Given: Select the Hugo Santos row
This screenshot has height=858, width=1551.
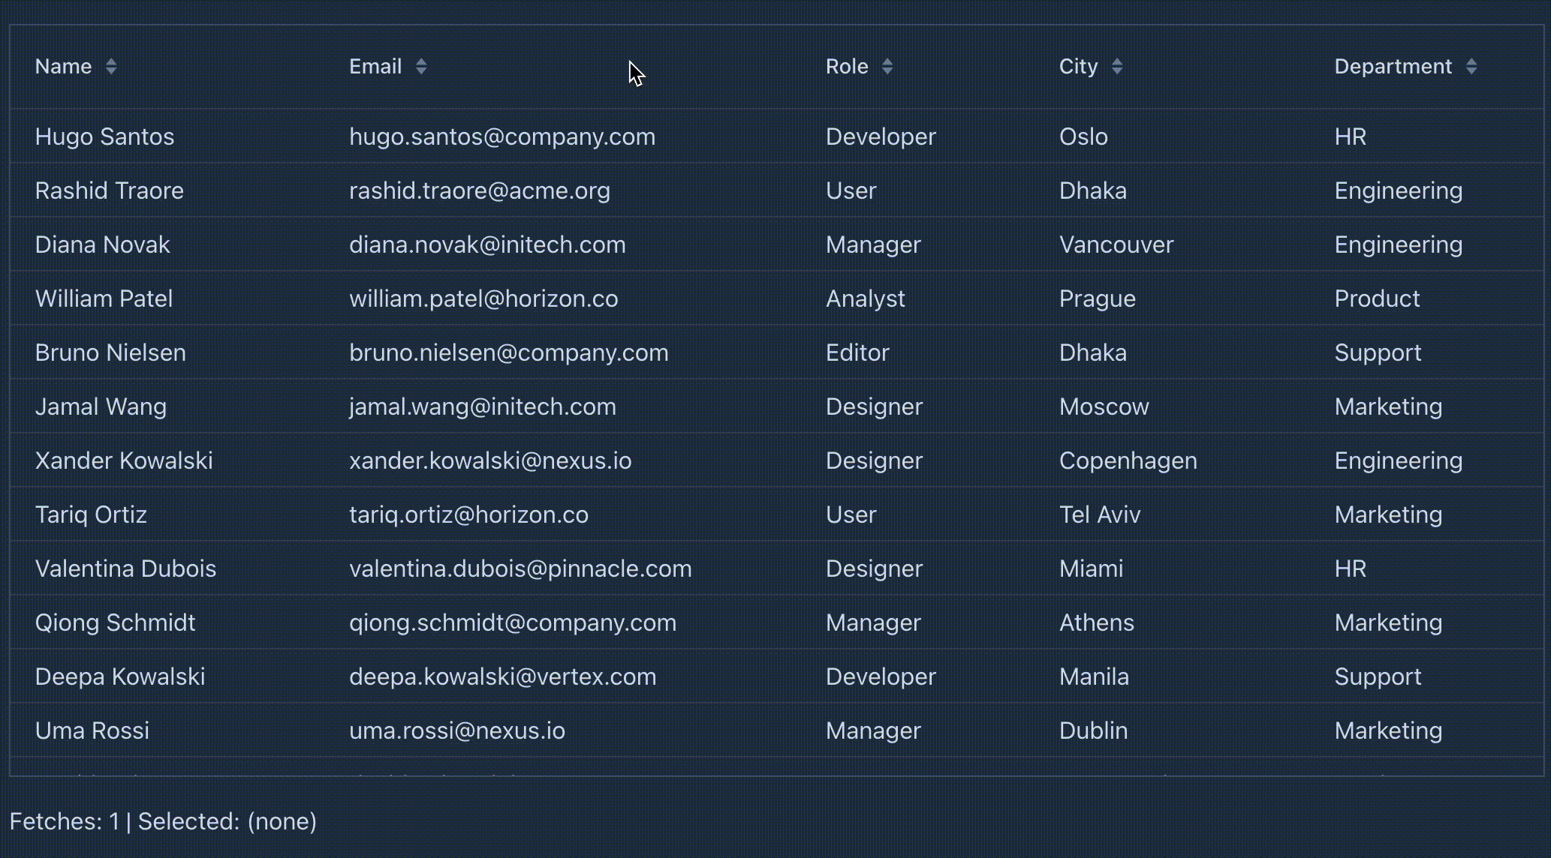Looking at the screenshot, I should click(104, 136).
